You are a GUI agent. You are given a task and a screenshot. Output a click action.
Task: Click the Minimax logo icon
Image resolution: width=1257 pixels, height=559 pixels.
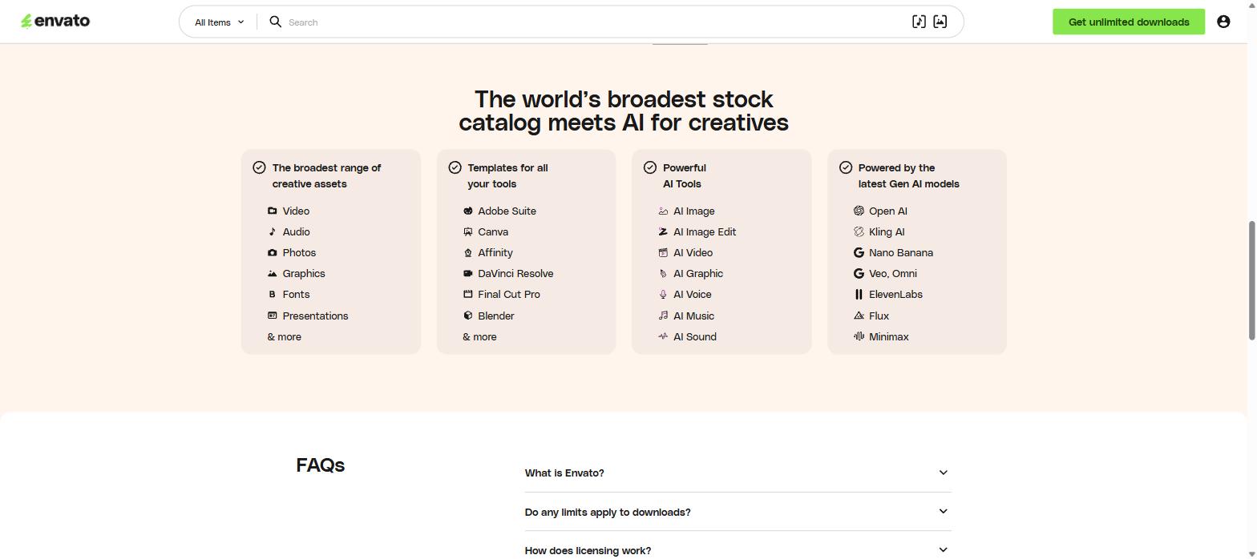tap(859, 336)
